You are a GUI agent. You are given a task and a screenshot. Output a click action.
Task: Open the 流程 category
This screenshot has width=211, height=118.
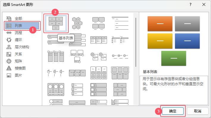pos(18,33)
